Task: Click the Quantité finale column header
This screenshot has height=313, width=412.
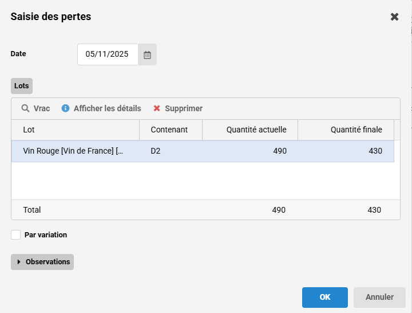Action: pyautogui.click(x=346, y=130)
